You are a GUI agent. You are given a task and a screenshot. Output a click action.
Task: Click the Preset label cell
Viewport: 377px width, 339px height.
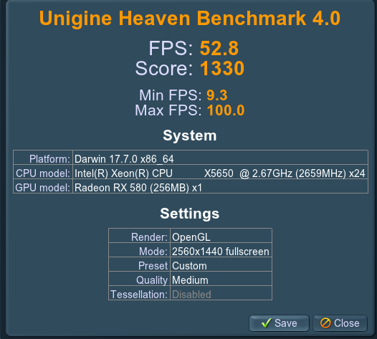coord(140,264)
